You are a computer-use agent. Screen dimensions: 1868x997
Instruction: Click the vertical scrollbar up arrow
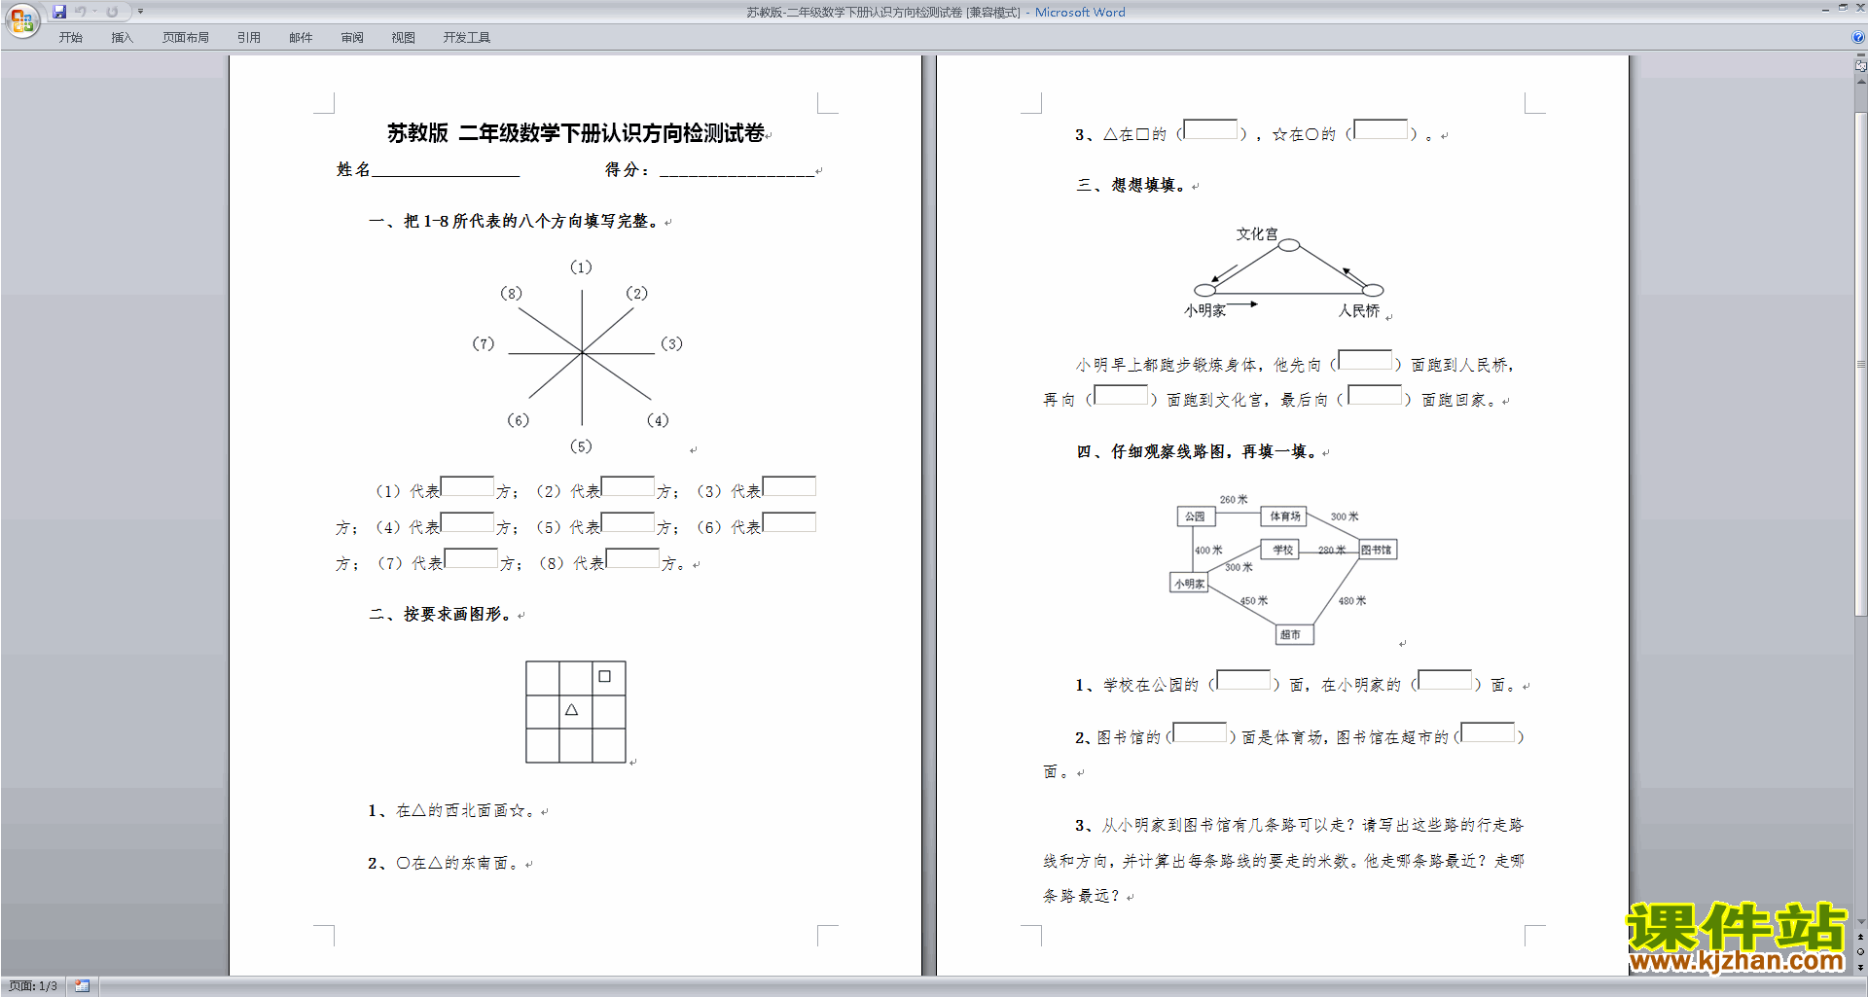click(x=1860, y=82)
